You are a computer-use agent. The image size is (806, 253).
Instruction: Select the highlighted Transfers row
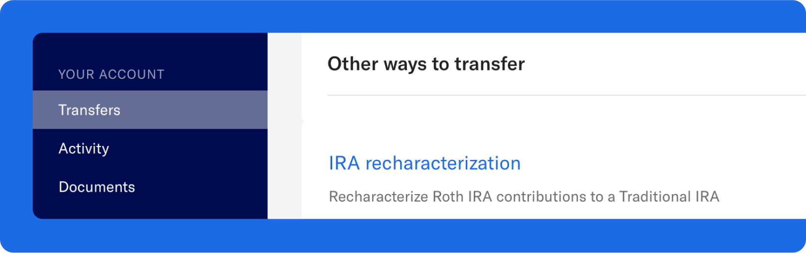pyautogui.click(x=150, y=110)
